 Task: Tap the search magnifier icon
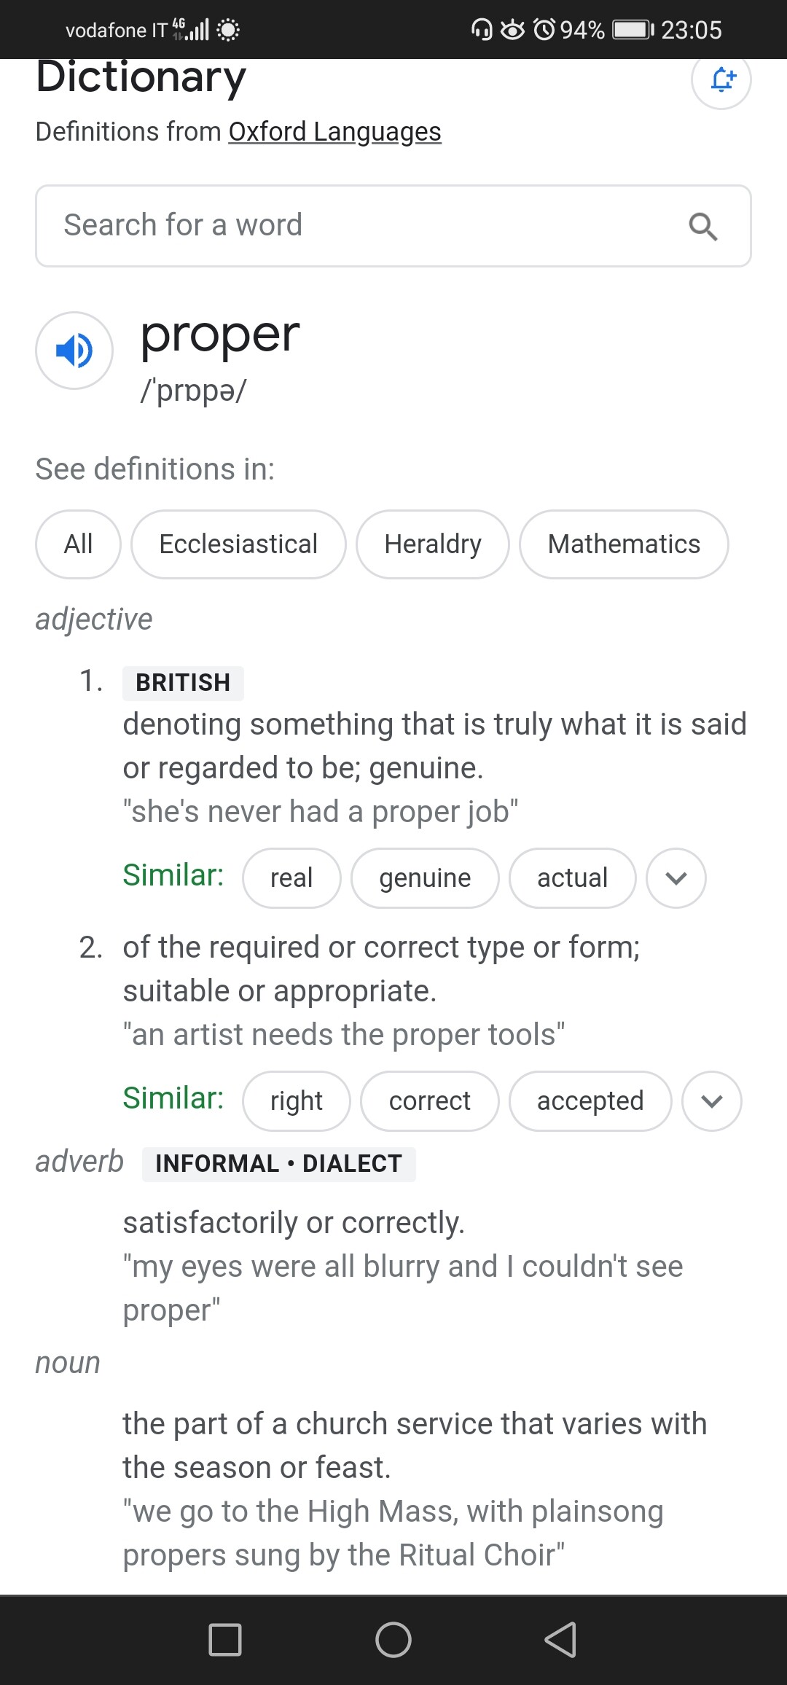click(702, 227)
